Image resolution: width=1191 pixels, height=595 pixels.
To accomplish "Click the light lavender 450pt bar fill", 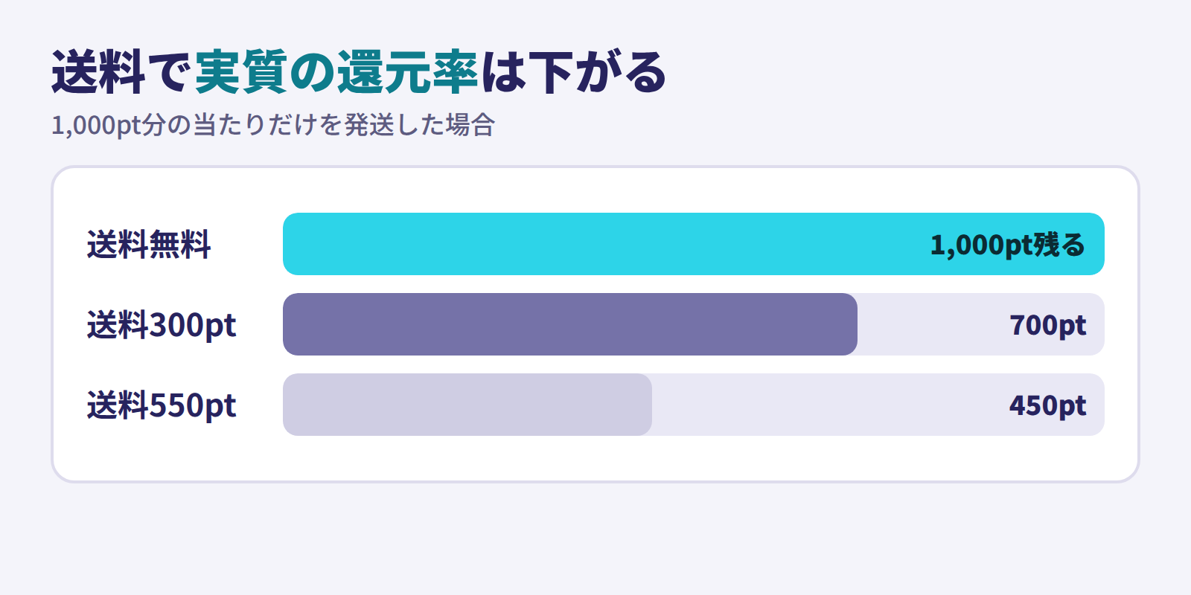I will (467, 405).
